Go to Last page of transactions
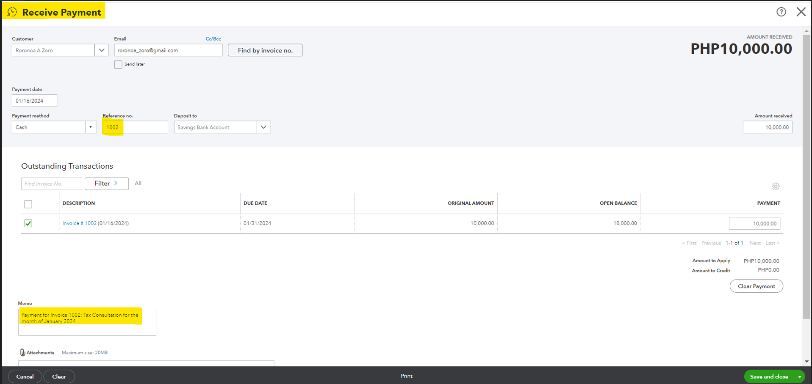This screenshot has height=384, width=812. (773, 243)
